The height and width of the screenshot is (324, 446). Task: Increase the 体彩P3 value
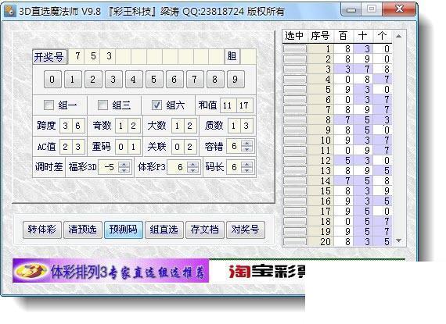193,165
